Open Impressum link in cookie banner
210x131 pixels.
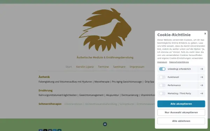[162, 62]
